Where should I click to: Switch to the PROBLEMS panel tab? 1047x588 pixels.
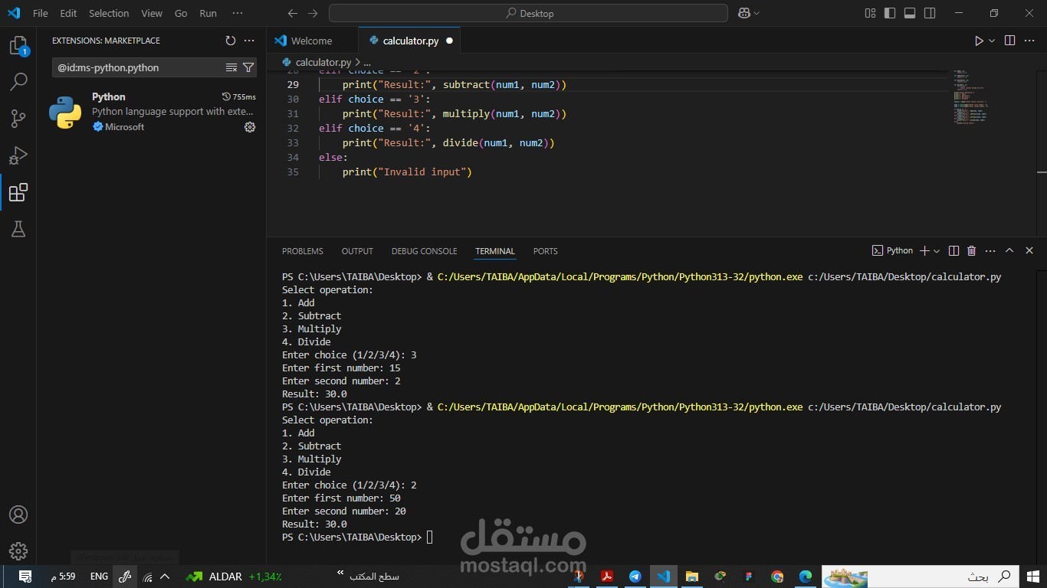[x=303, y=251]
